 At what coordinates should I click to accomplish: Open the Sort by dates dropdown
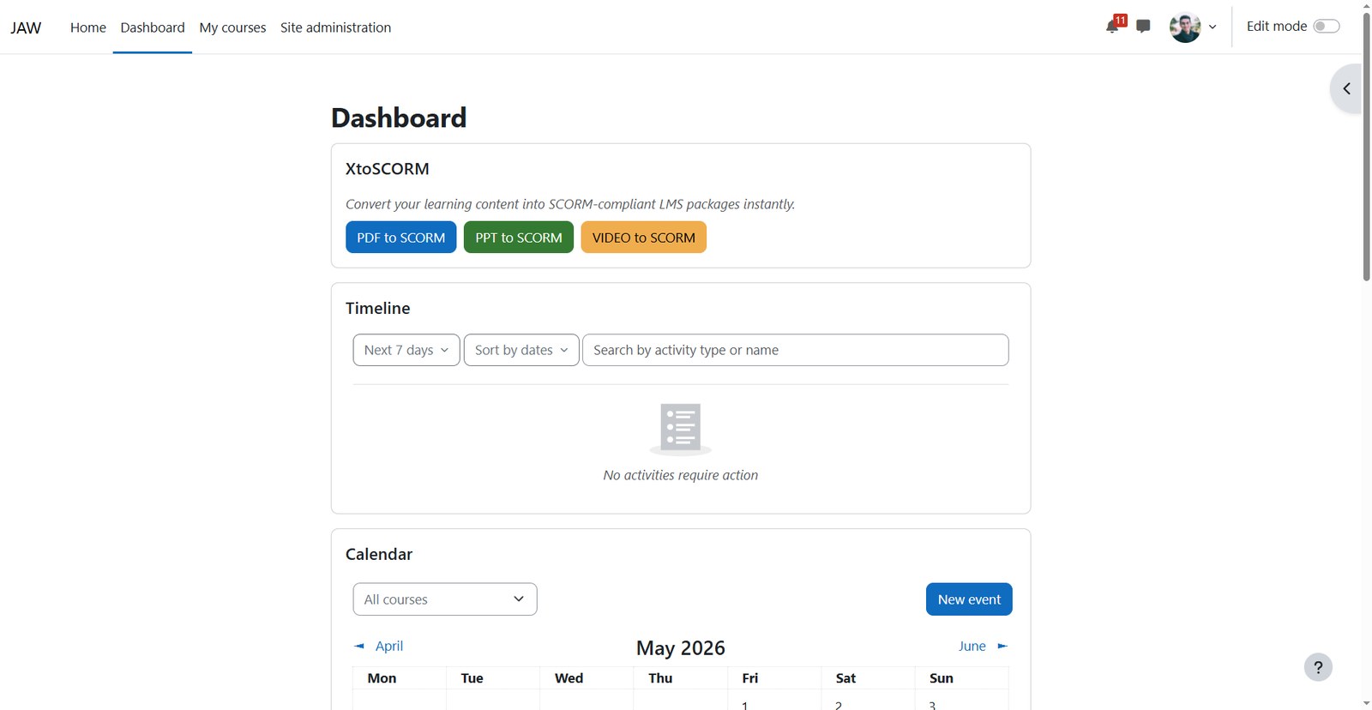point(521,350)
